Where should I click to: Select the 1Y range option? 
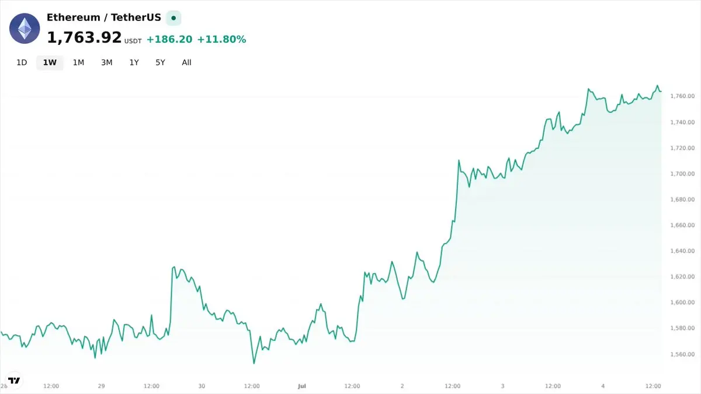pyautogui.click(x=134, y=62)
